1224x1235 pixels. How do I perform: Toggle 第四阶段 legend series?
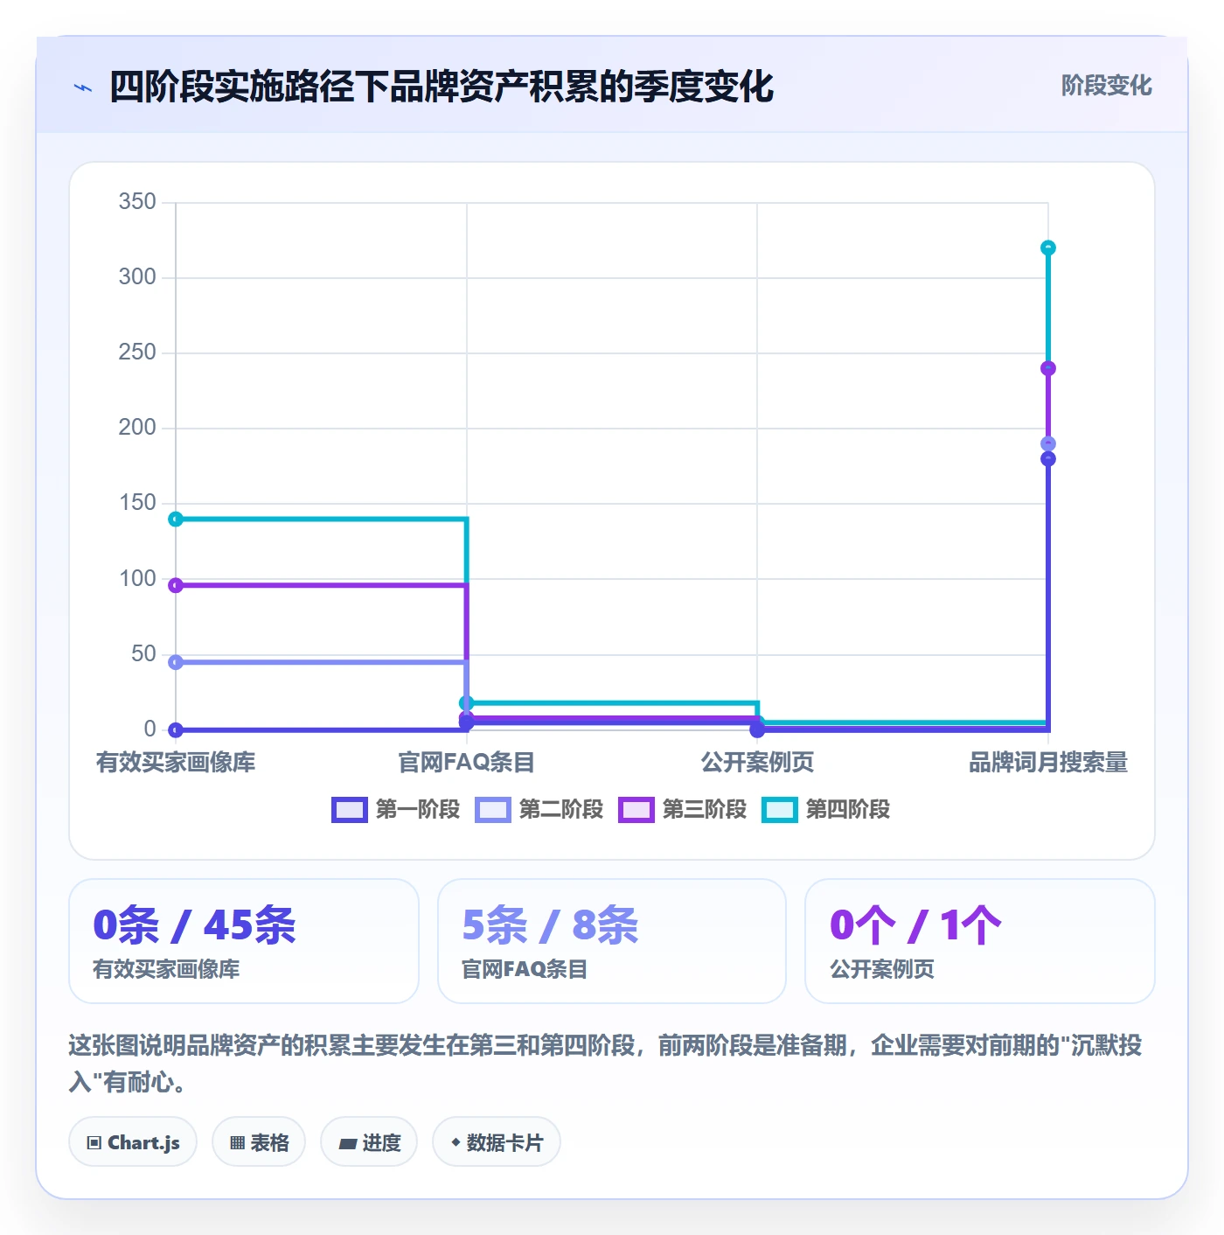826,810
